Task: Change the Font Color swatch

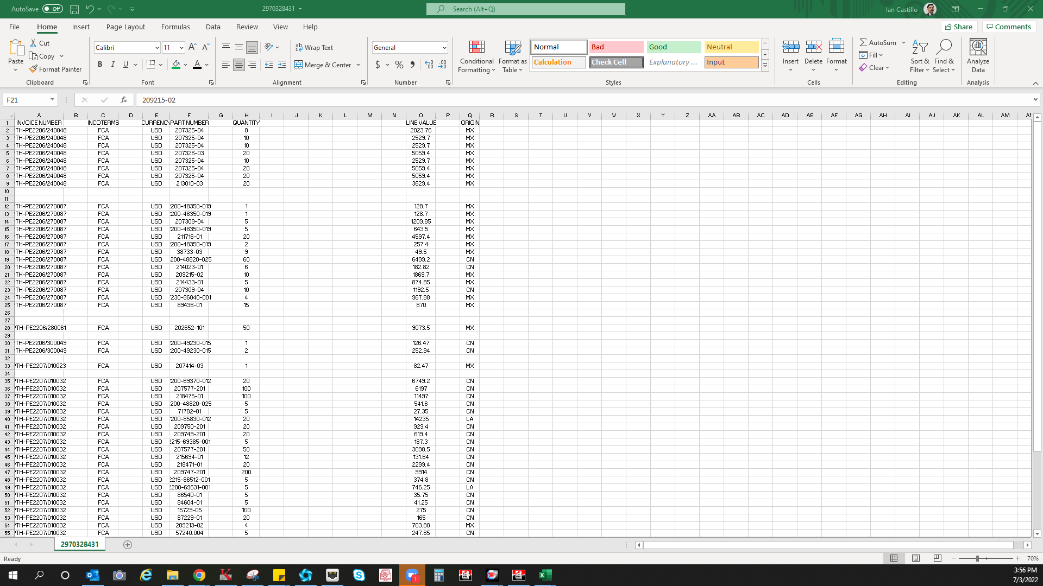Action: pos(198,65)
